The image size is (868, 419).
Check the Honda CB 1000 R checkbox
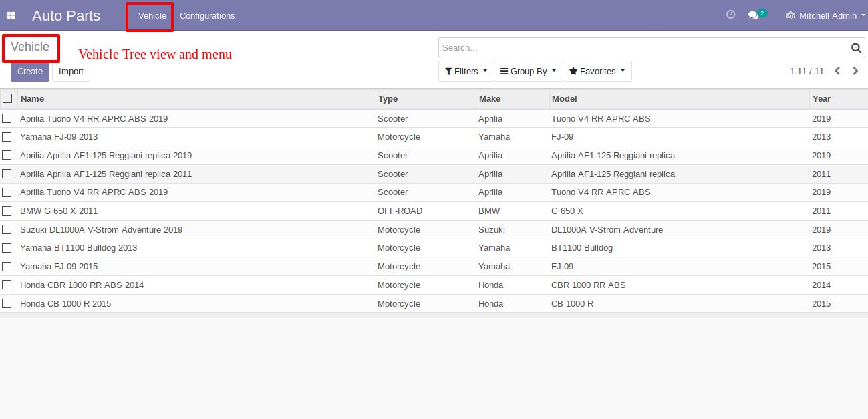coord(7,303)
